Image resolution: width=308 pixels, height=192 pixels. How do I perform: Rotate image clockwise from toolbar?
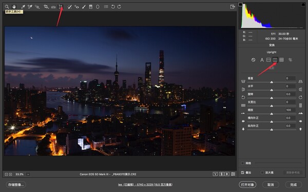tap(119, 7)
